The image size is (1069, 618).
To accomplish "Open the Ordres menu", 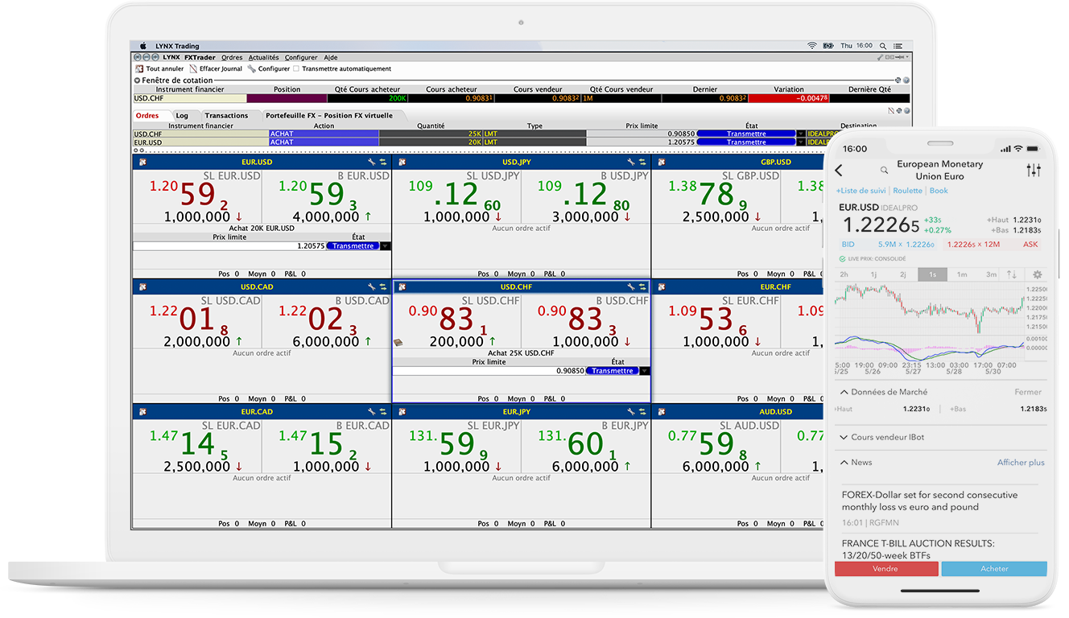I will coord(232,58).
